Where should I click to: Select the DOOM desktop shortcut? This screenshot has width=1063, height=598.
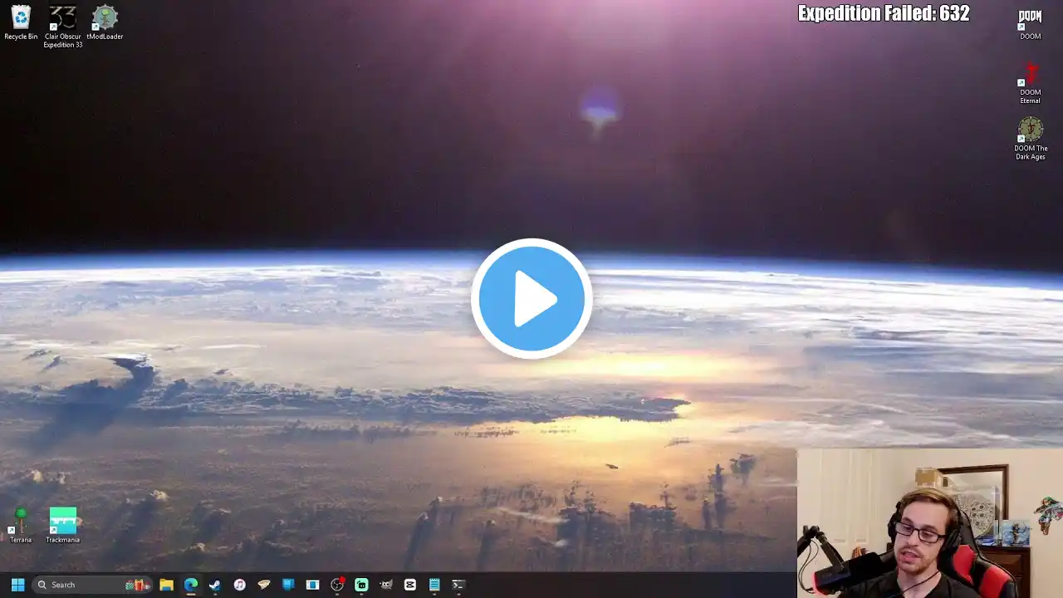click(1030, 23)
